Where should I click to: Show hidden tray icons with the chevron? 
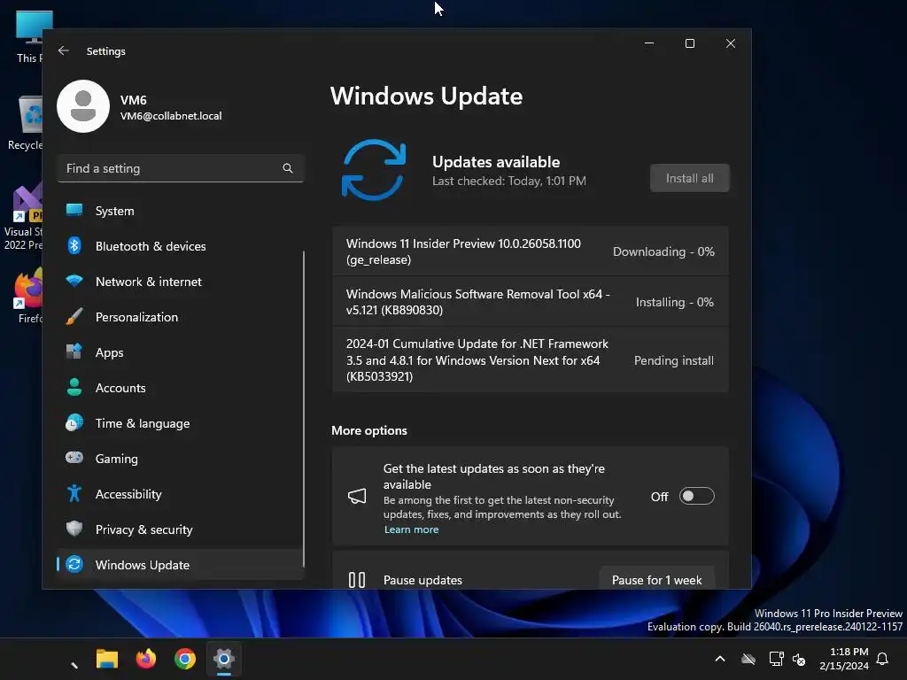tap(720, 659)
